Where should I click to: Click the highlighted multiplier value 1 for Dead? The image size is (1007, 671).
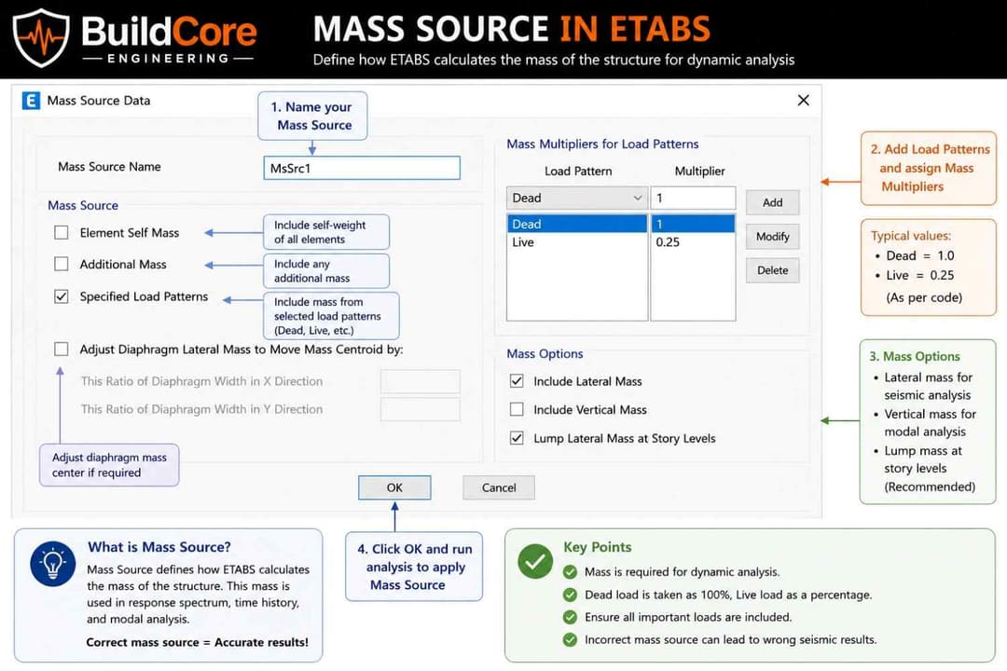[693, 224]
